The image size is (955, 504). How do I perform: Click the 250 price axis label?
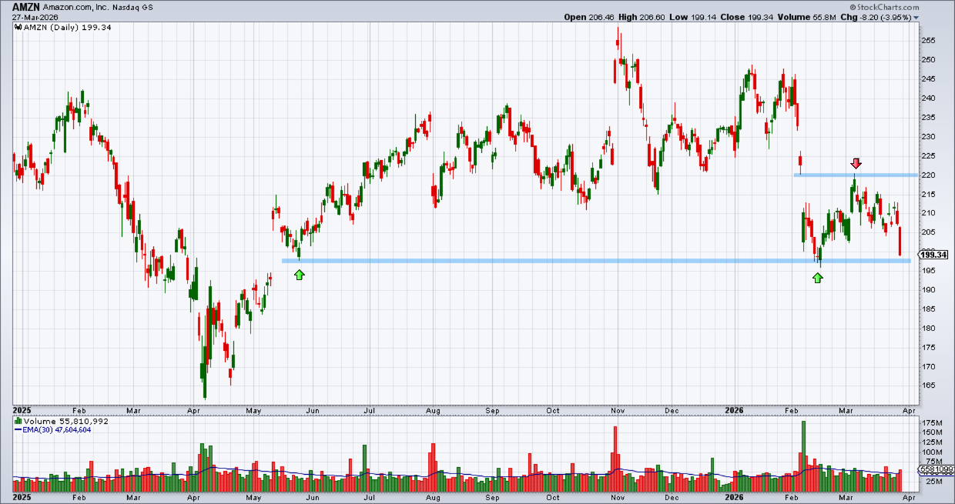(x=928, y=60)
